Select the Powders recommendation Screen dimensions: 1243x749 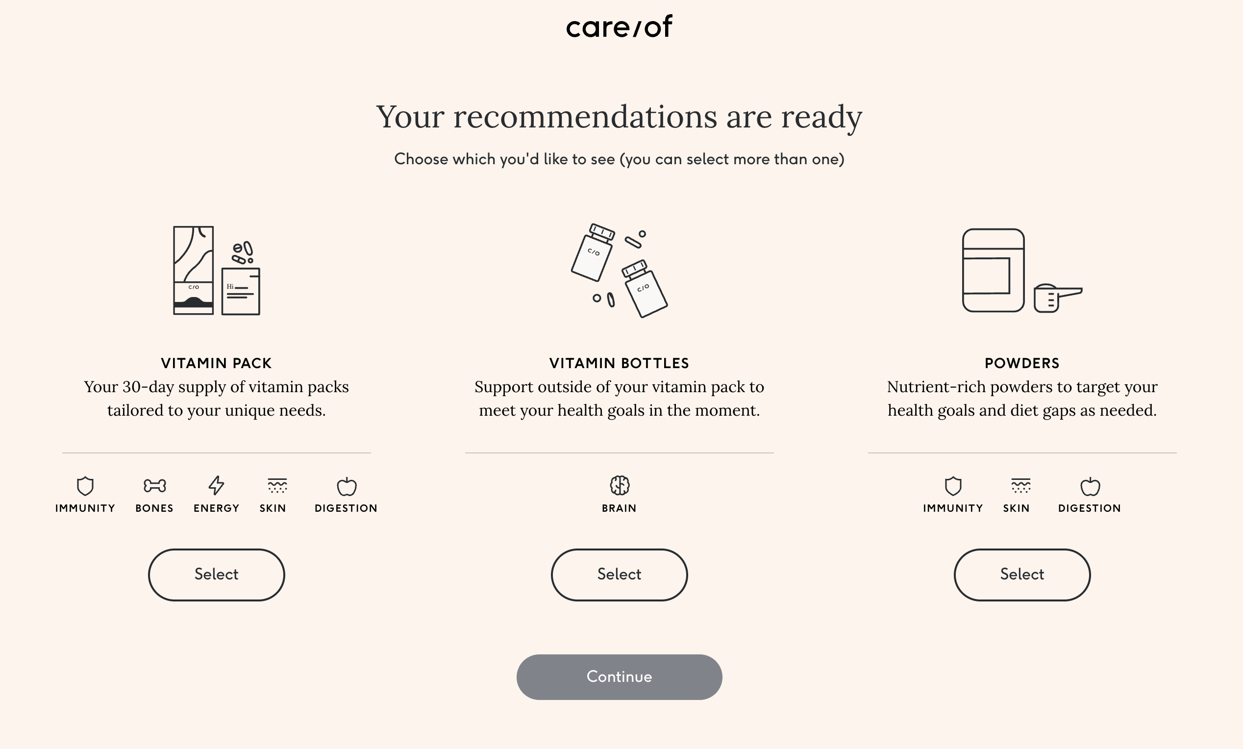(x=1023, y=574)
